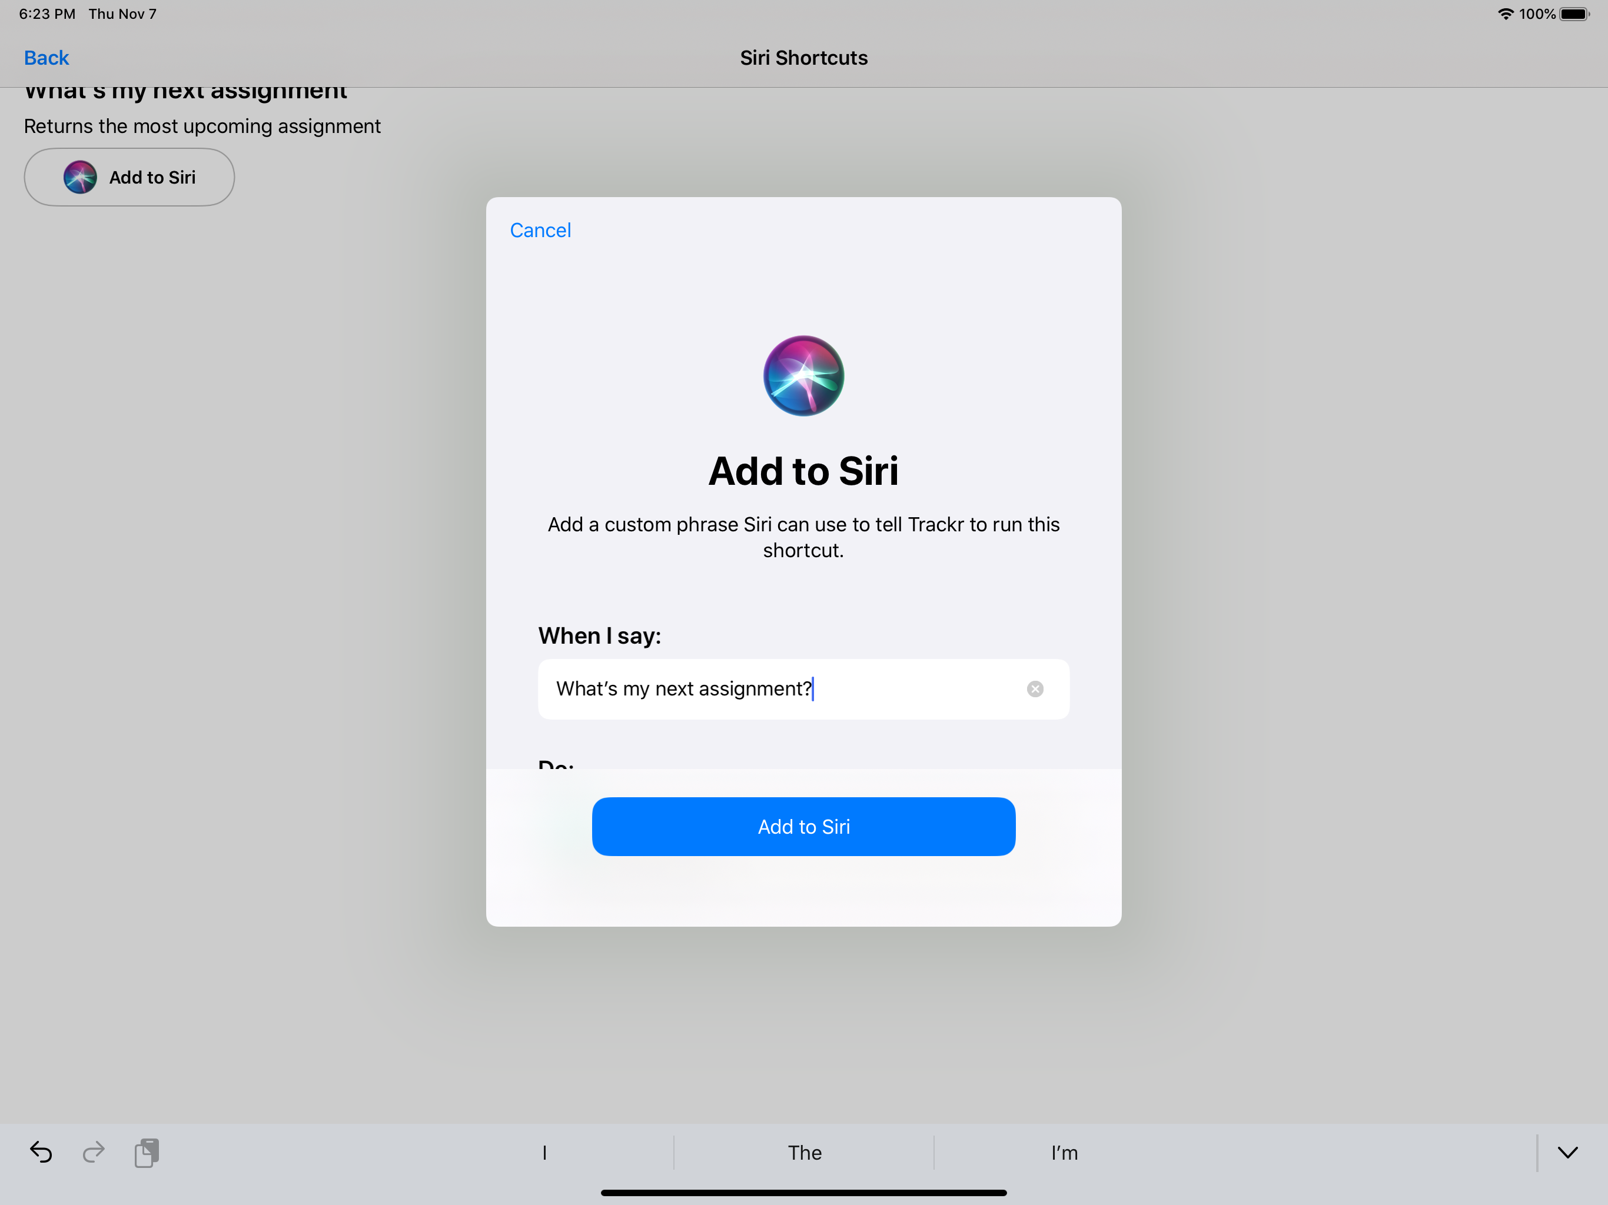This screenshot has height=1205, width=1608.
Task: Hide keyboard with the down chevron
Action: 1568,1153
